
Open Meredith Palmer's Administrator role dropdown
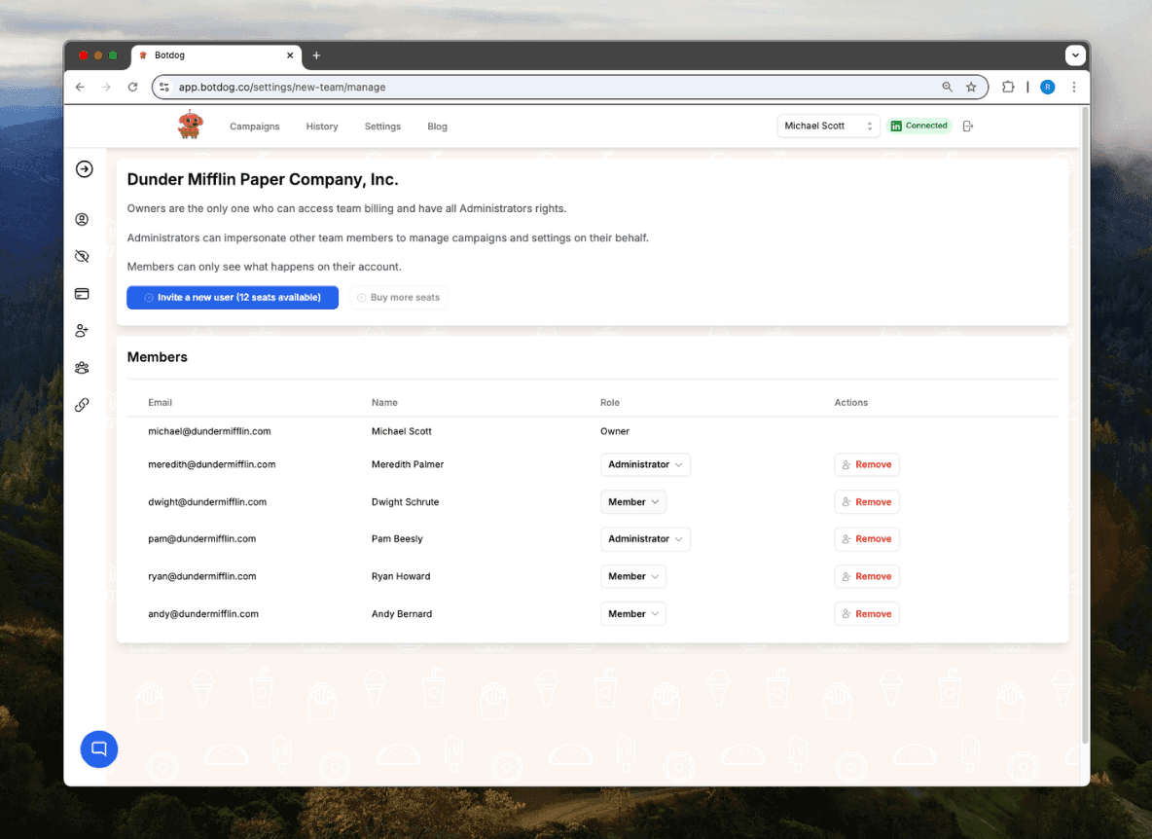tap(645, 464)
